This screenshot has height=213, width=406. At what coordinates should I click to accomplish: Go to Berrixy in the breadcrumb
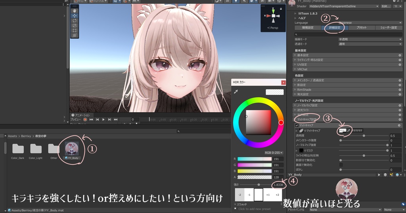(x=26, y=136)
